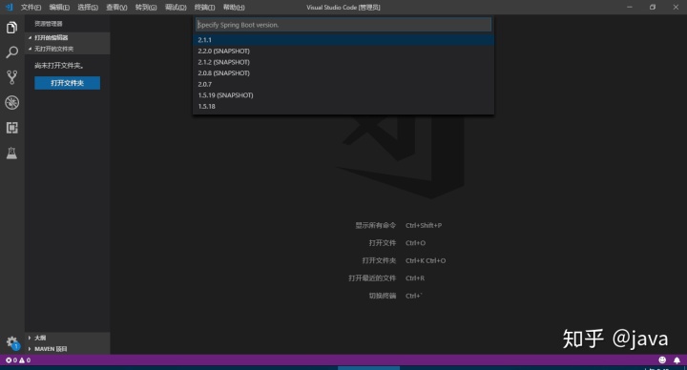Click the 尚未打开文件夹 message text

pos(59,65)
